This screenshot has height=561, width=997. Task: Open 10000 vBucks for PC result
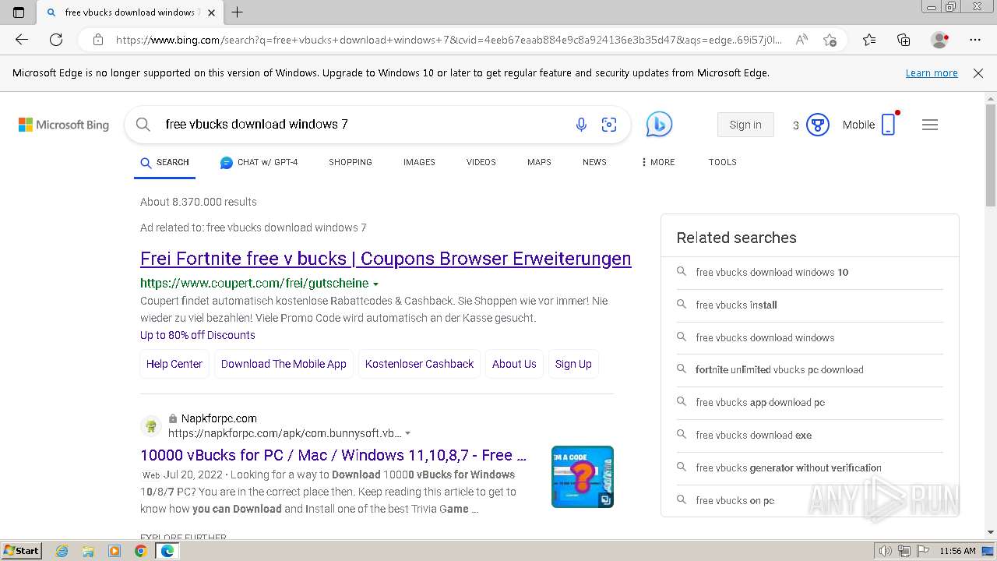tap(333, 455)
